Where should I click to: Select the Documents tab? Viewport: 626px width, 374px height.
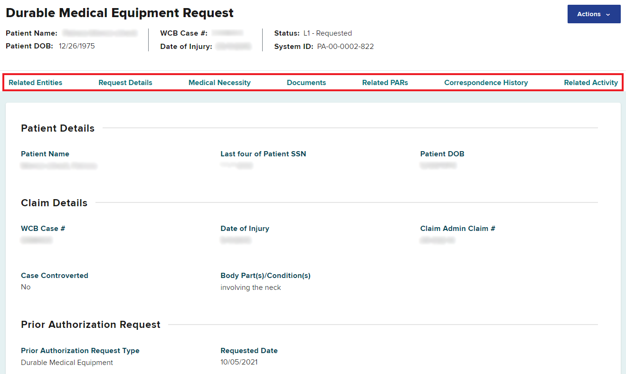coord(306,83)
